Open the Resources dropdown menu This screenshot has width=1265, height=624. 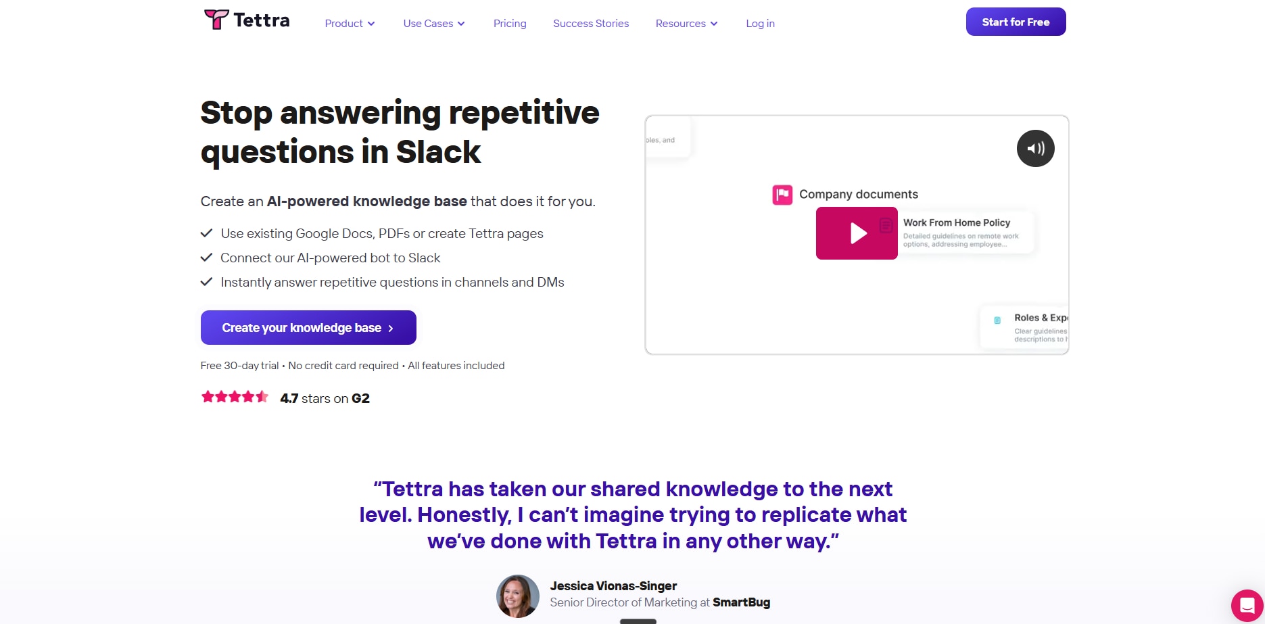click(x=686, y=24)
